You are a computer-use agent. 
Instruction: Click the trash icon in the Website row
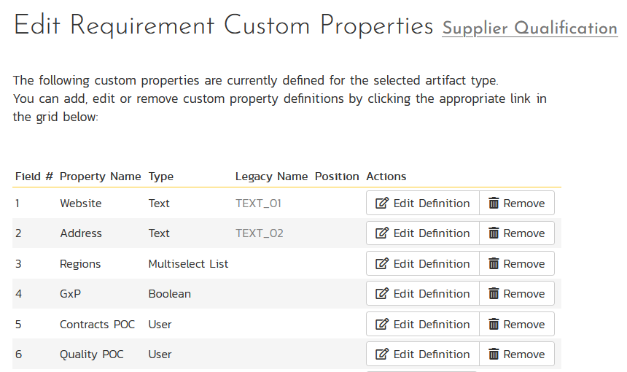(x=494, y=204)
